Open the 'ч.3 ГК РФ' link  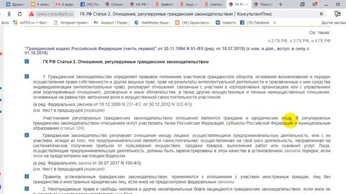(x=299, y=41)
